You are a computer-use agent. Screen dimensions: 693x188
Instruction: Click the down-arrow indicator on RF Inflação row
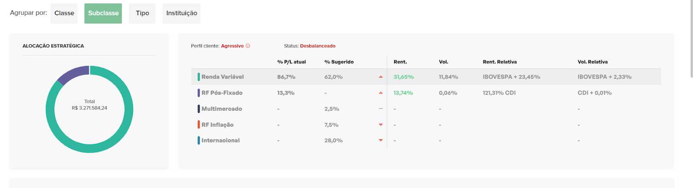point(381,125)
